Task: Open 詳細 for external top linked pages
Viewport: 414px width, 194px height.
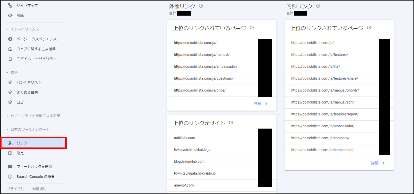Action: [x=260, y=104]
